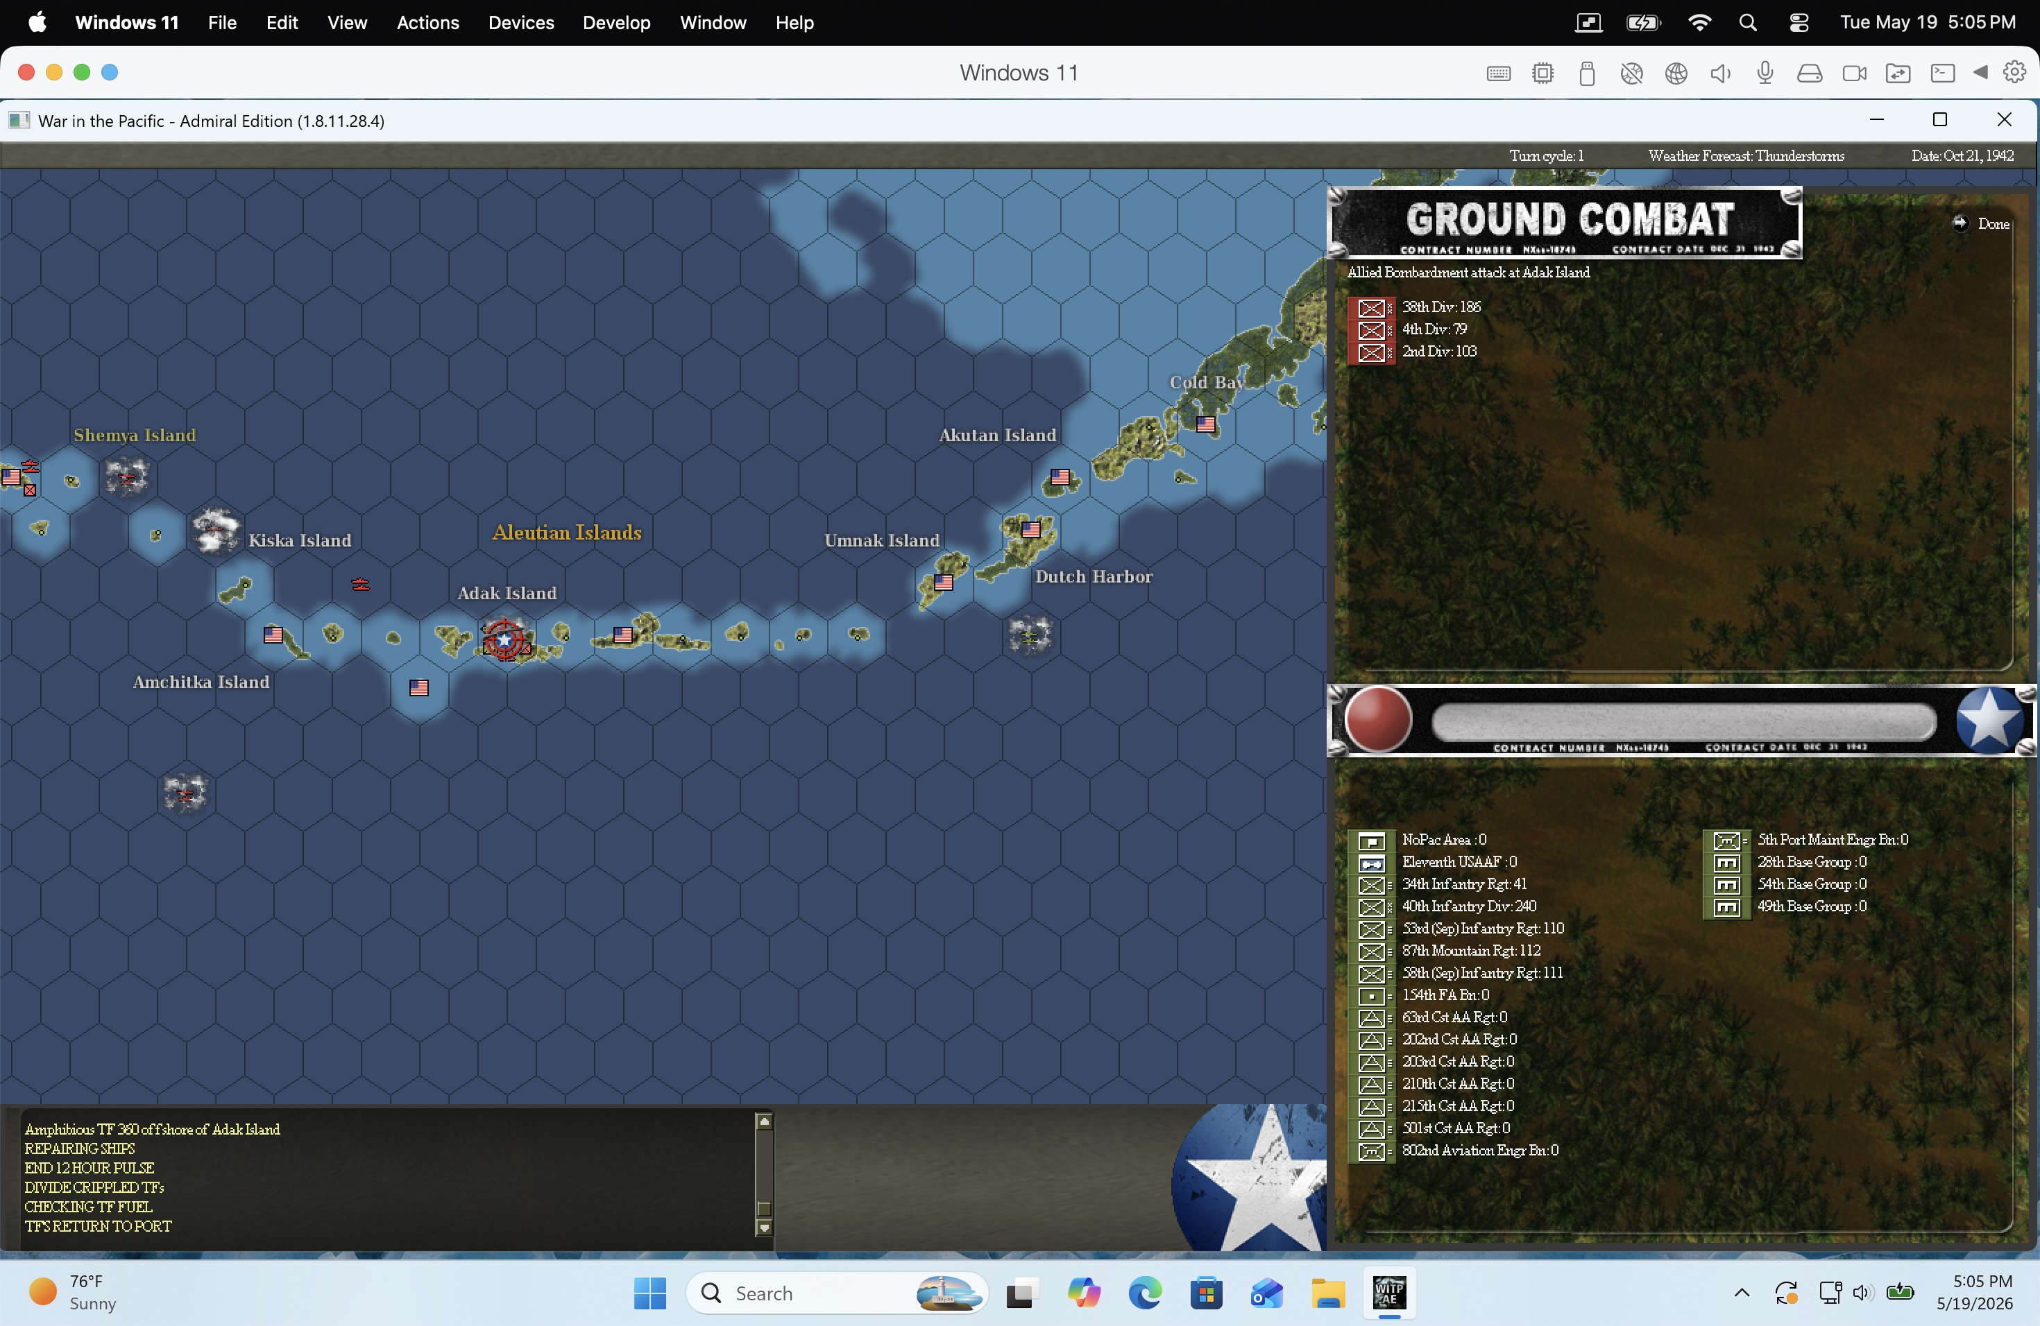
Task: Click the 5th Port Maint Engr Bn icon
Action: (1727, 841)
